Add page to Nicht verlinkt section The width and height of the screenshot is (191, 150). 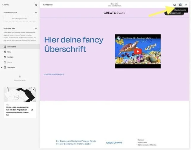(36, 29)
